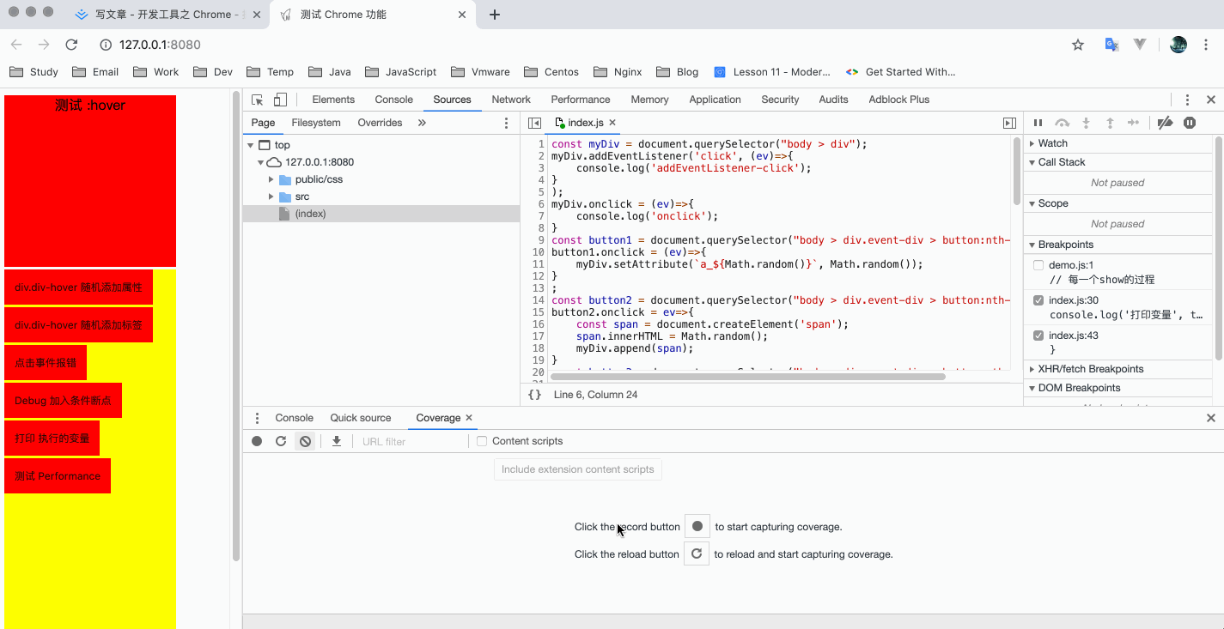Enable the demo.js:1 breakpoint checkbox

(x=1038, y=266)
